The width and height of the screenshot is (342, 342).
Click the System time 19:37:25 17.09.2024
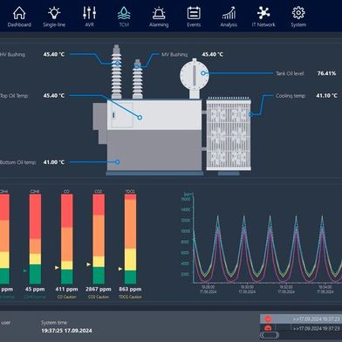66,331
